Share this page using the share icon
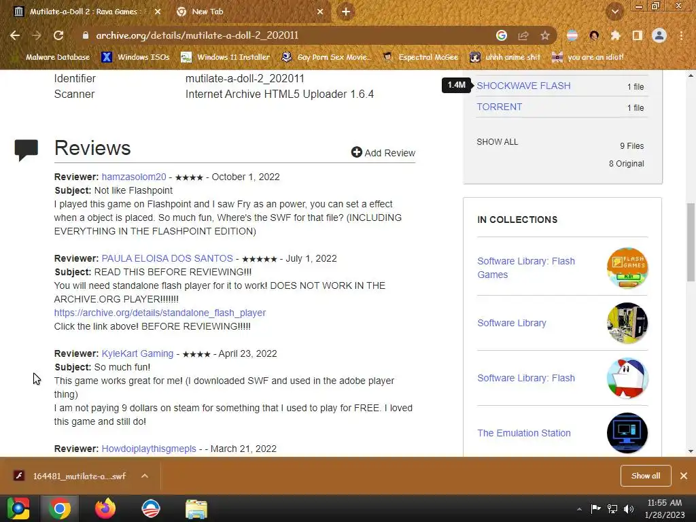This screenshot has height=522, width=696. coord(523,35)
